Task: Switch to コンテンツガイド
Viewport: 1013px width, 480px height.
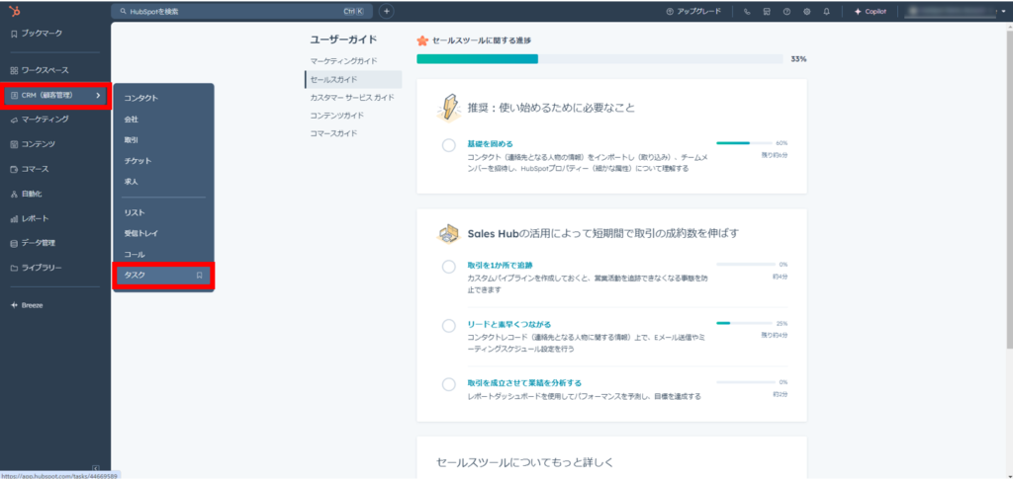Action: 337,116
